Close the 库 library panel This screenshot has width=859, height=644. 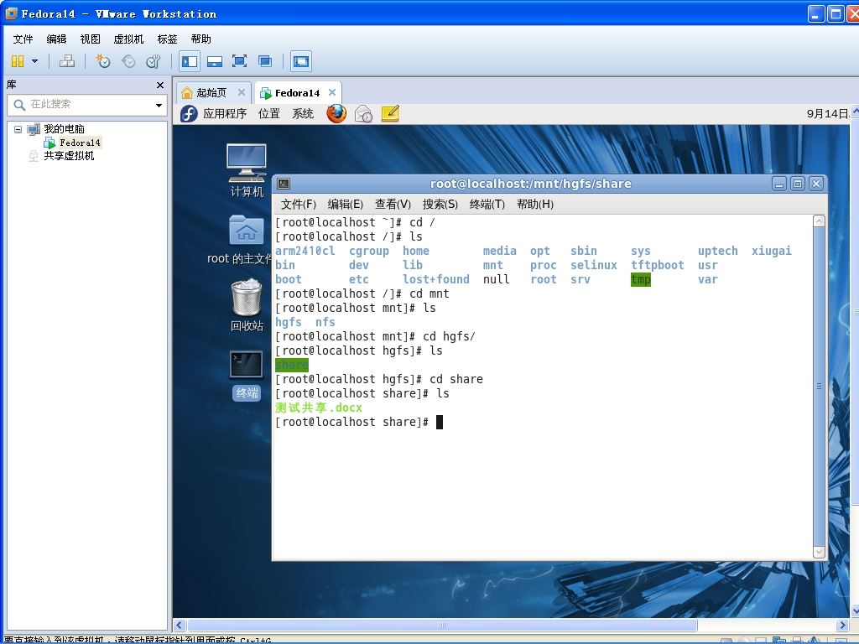(160, 85)
